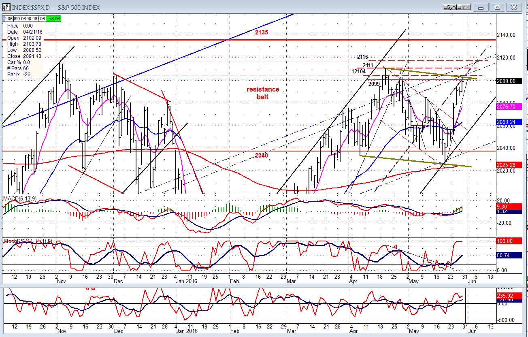The height and width of the screenshot is (337, 528).
Task: Click the red 2025.28 moving average tag
Action: click(509, 165)
